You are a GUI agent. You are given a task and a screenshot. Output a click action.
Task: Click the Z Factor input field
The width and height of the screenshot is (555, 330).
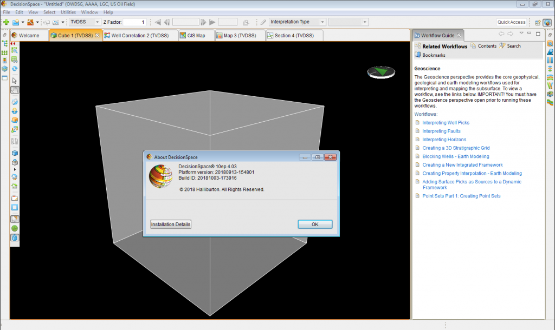134,22
